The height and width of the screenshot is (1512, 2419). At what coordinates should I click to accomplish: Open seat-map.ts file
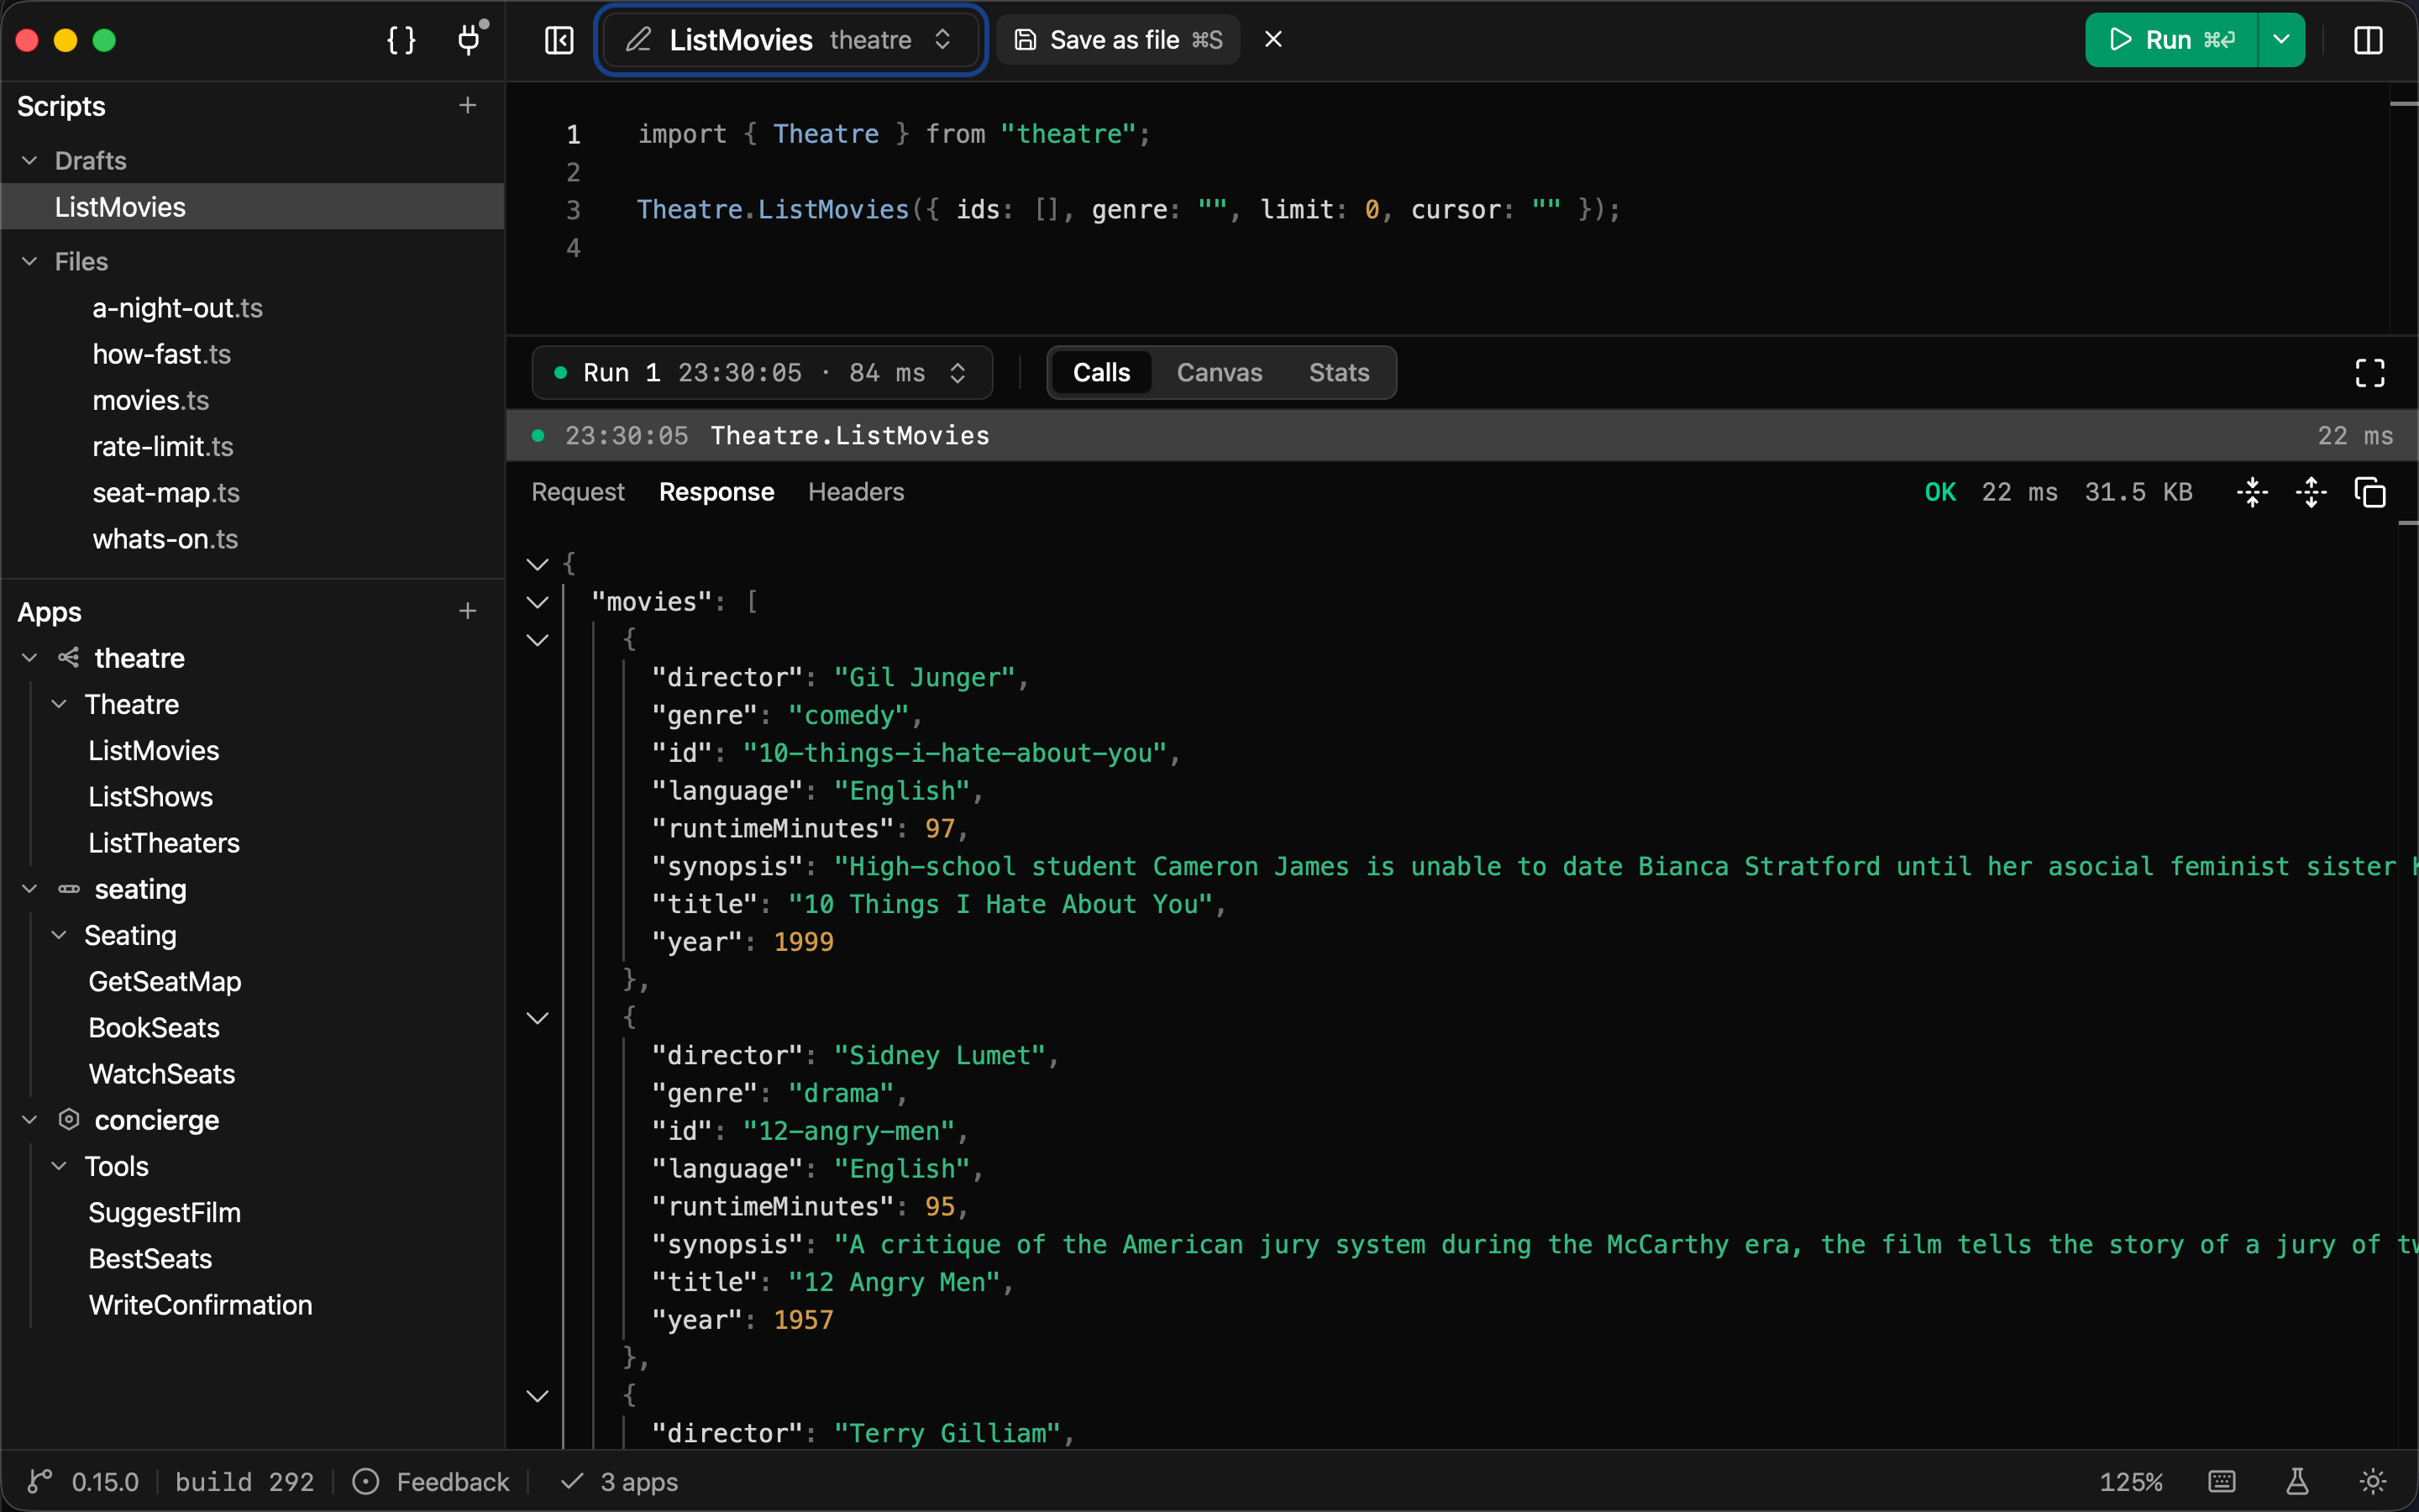(166, 492)
